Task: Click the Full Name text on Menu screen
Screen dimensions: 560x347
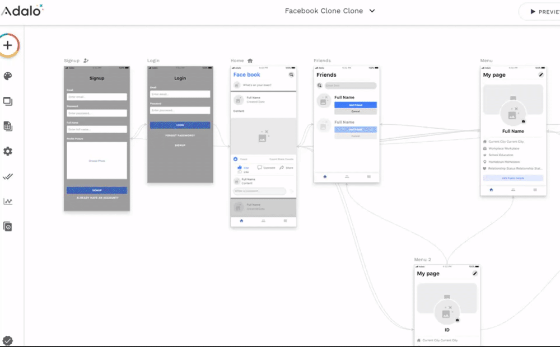Action: (513, 131)
